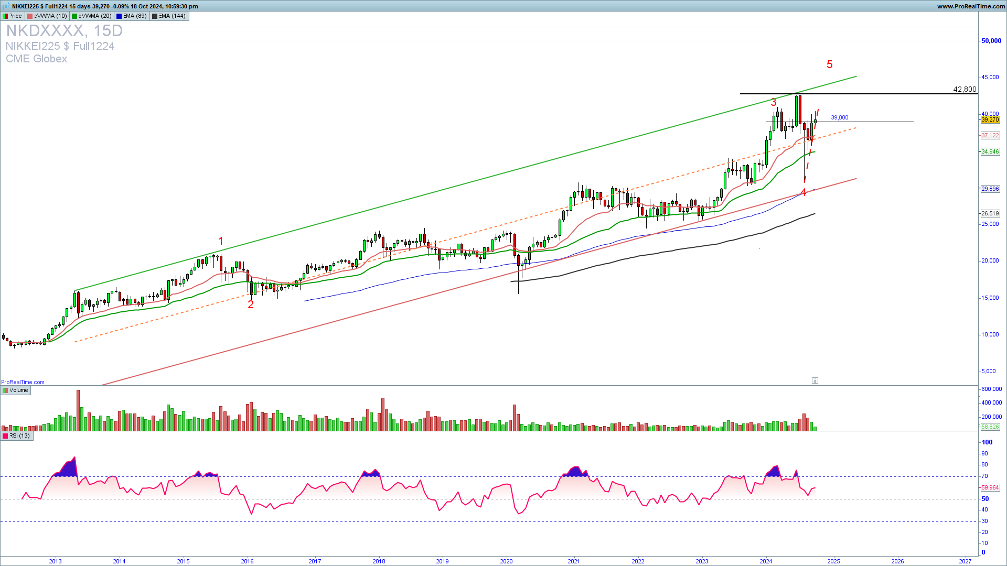Select the red wave label 5

point(830,64)
